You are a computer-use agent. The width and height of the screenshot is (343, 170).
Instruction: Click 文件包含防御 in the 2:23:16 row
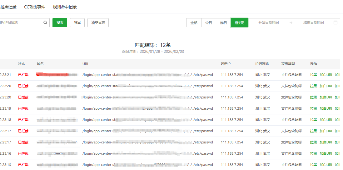291,153
